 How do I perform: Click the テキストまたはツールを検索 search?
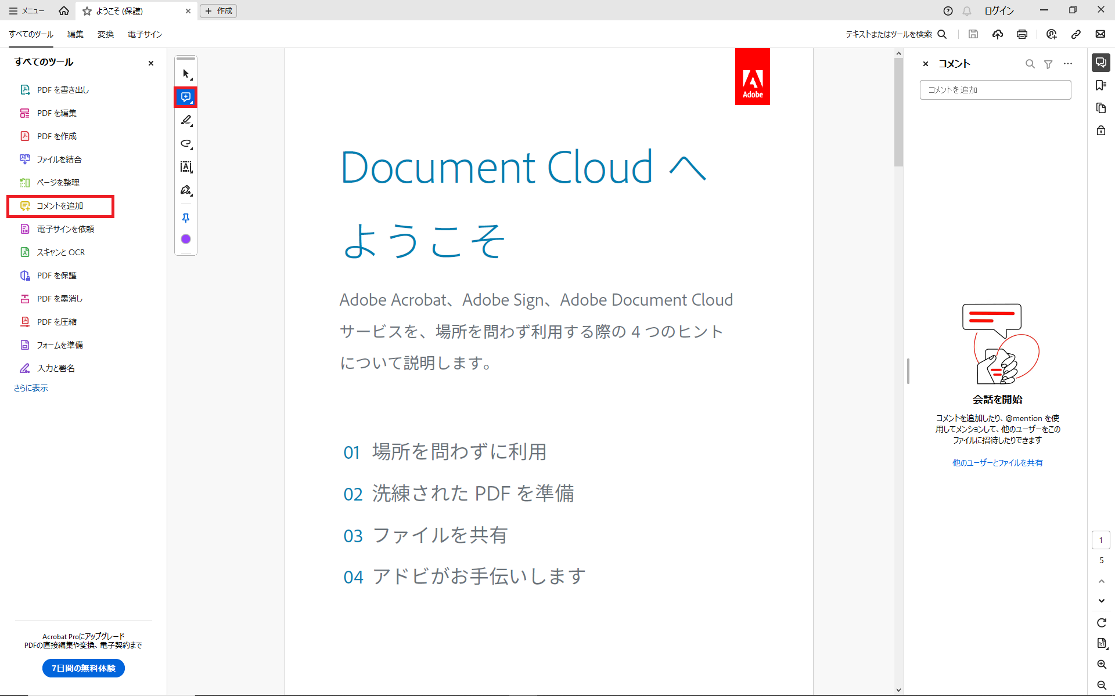tap(896, 34)
